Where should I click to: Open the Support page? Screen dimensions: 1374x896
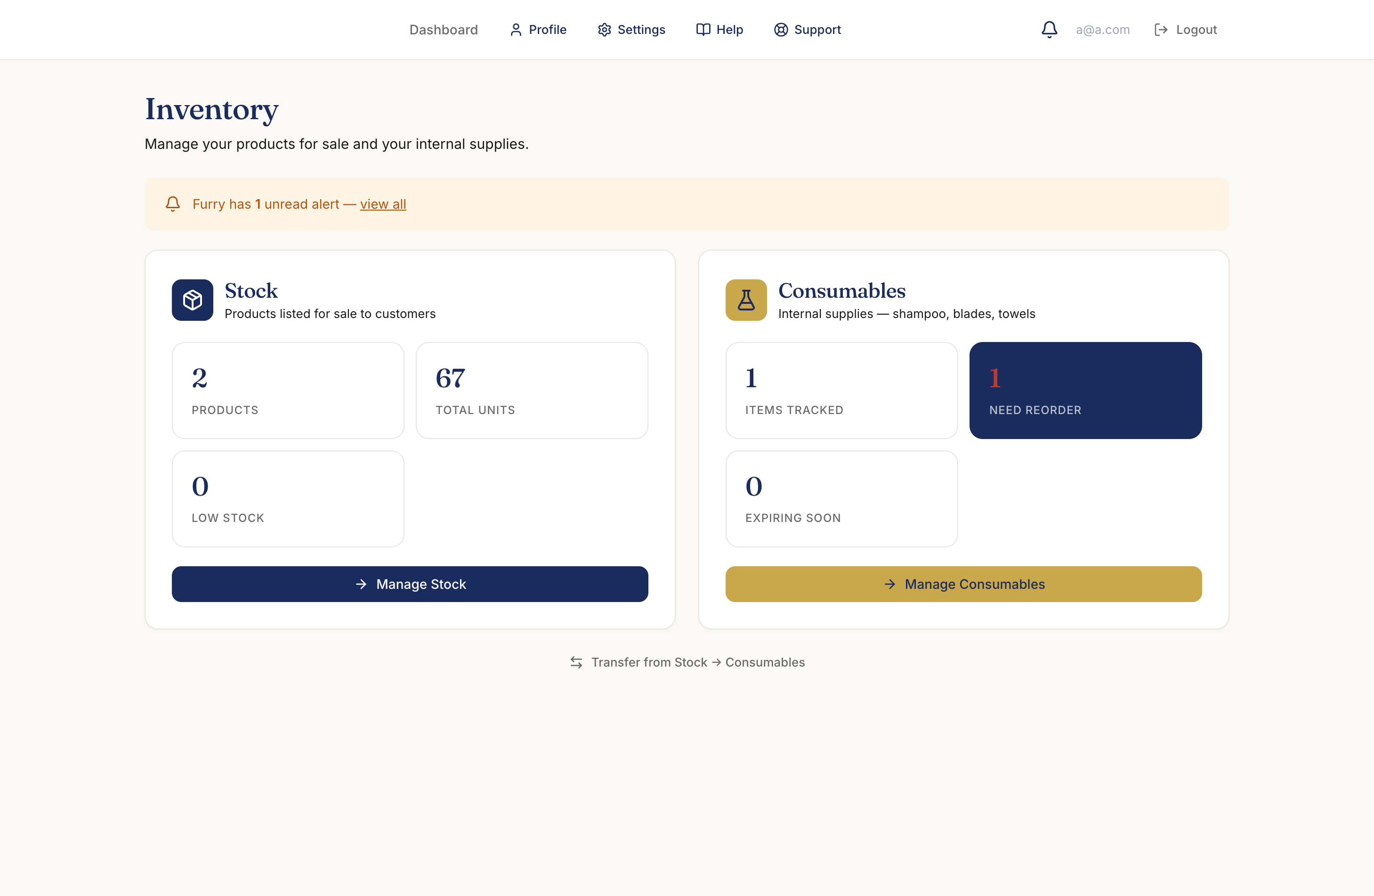(807, 30)
